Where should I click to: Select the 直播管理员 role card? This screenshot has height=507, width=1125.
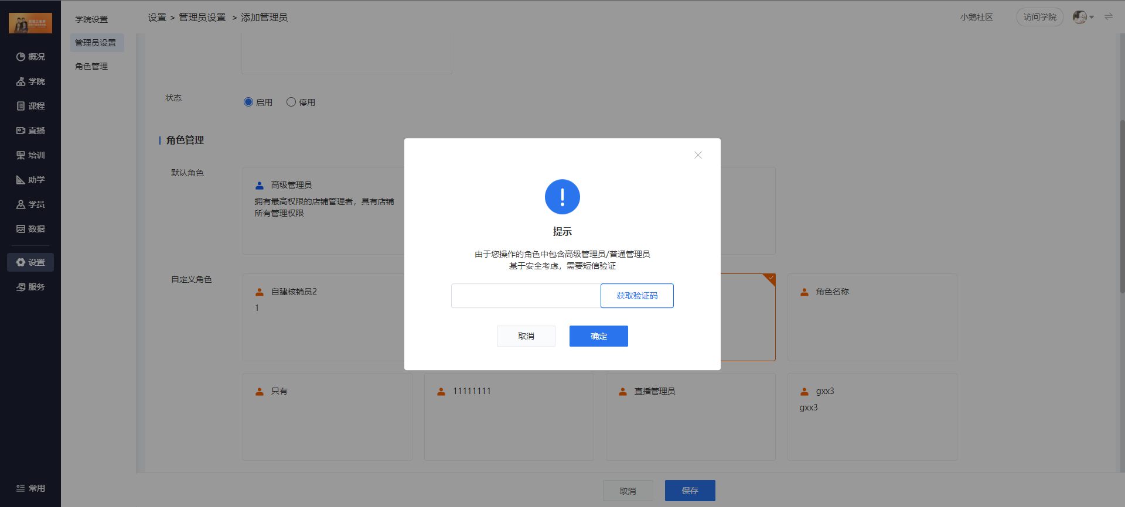pyautogui.click(x=690, y=417)
